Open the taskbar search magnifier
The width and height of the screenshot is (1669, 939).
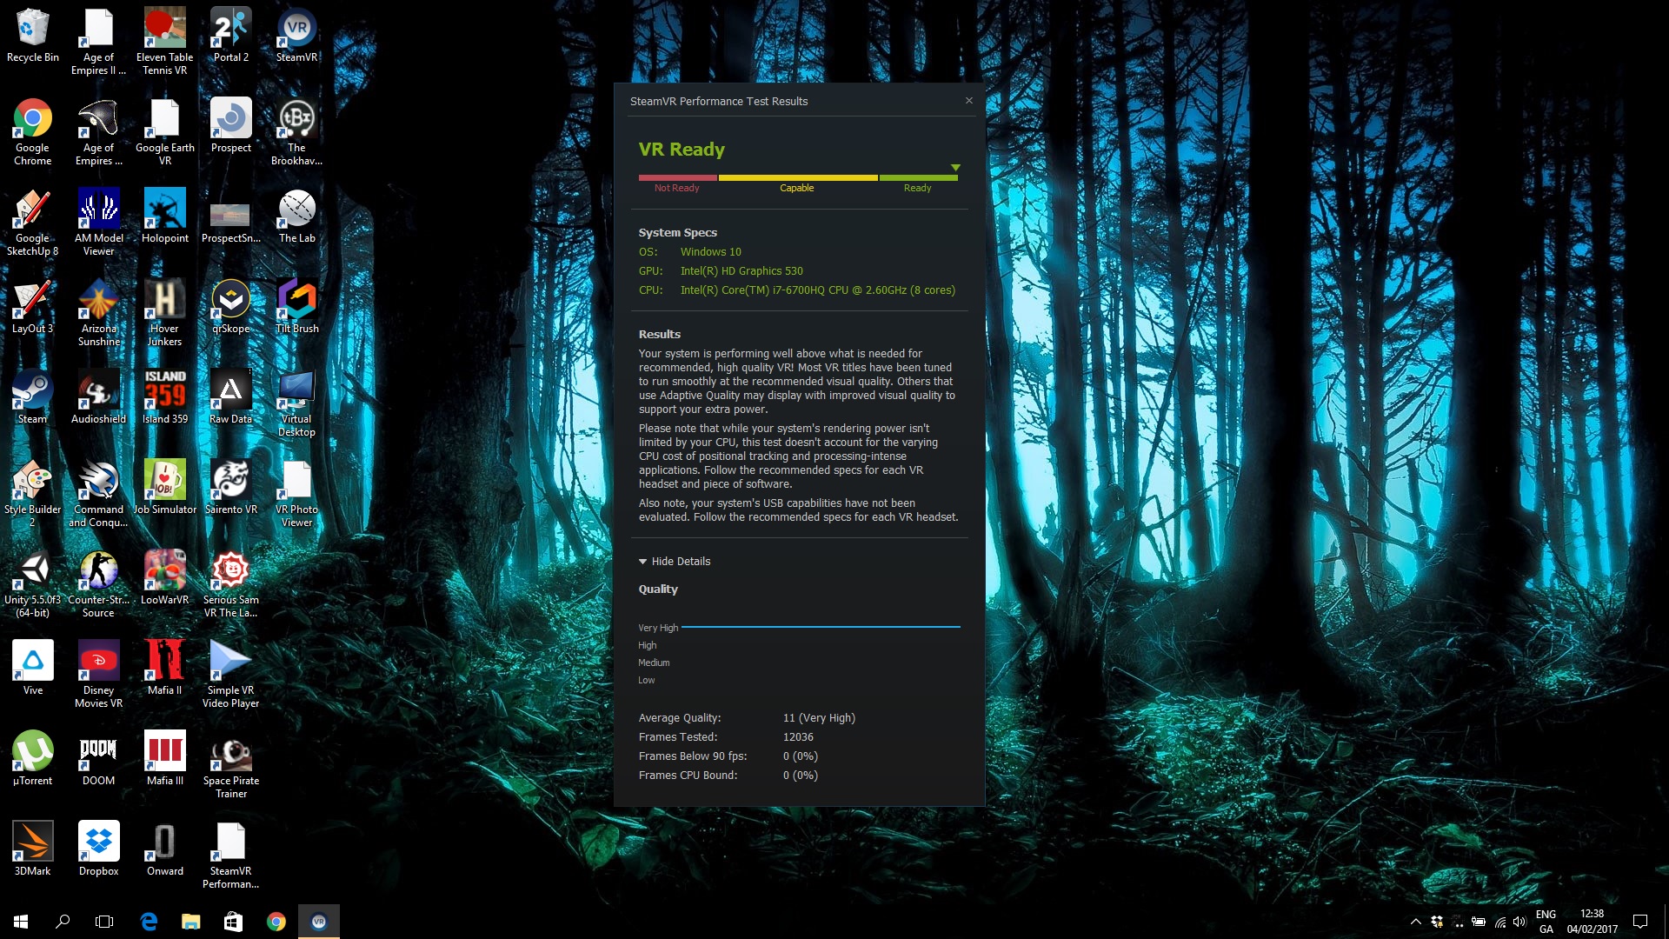pos(63,922)
